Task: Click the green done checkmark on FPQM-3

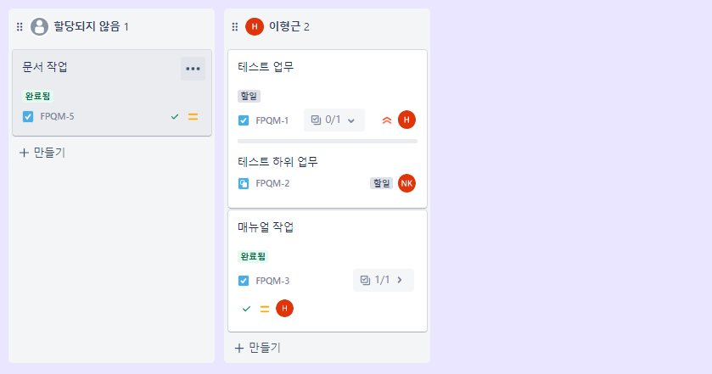Action: (x=247, y=309)
